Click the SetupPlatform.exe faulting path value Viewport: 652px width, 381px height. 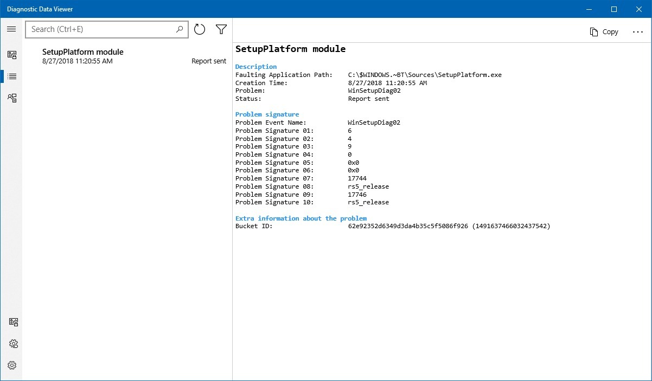click(425, 75)
